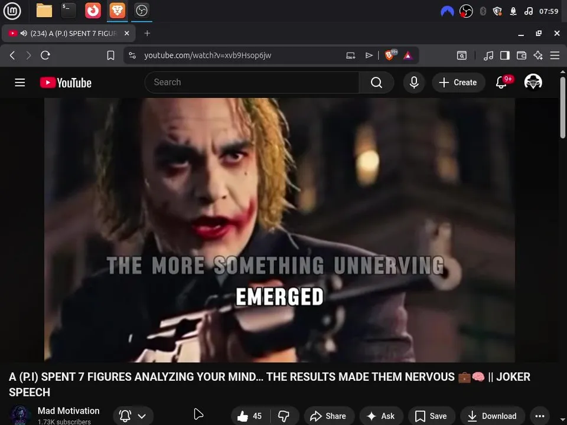Viewport: 567px width, 425px height.
Task: Go back to the previous page
Action: [12, 55]
